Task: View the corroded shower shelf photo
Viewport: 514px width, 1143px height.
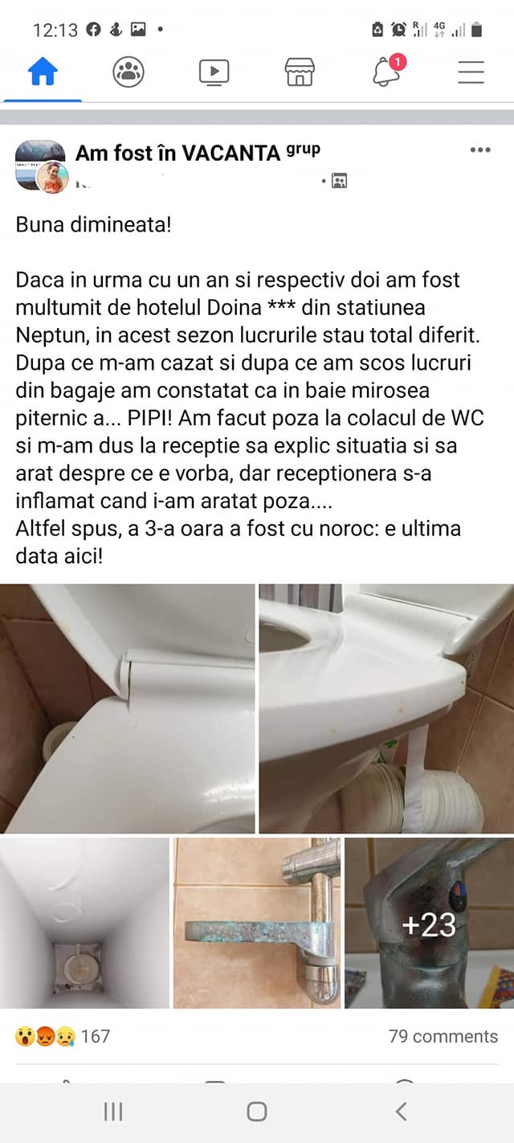Action: pos(257,923)
